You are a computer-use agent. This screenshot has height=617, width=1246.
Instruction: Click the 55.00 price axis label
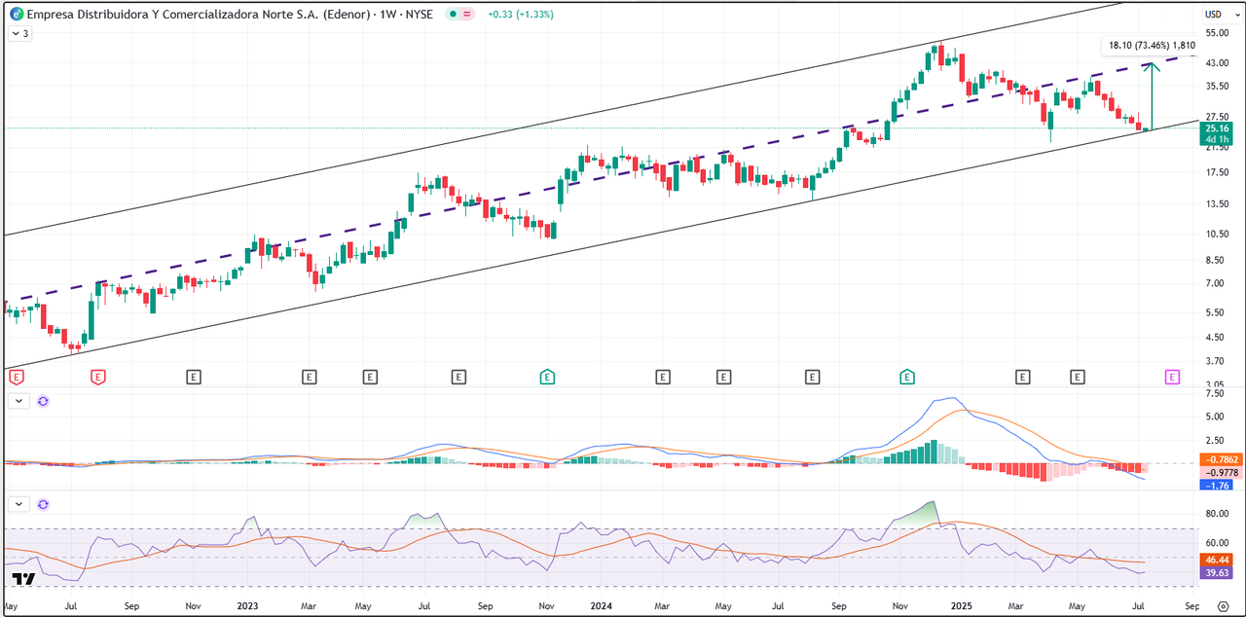coord(1216,33)
